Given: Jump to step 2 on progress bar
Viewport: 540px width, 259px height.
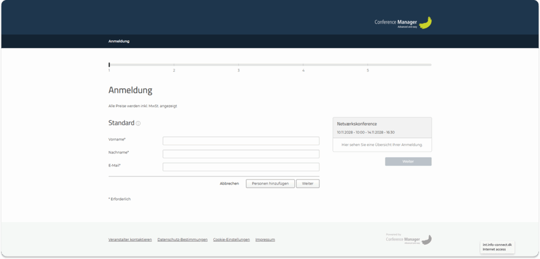Looking at the screenshot, I should pyautogui.click(x=174, y=65).
